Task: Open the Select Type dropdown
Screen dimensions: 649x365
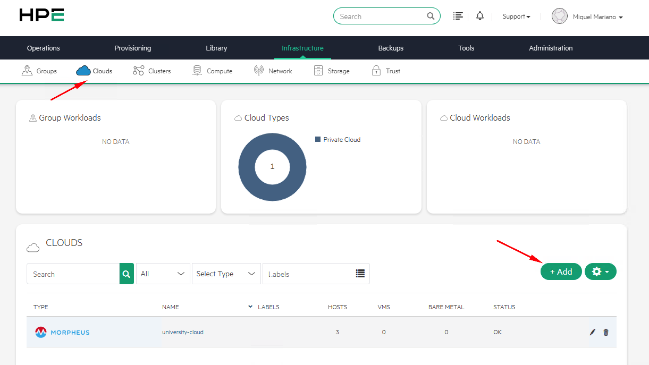Action: (x=226, y=274)
